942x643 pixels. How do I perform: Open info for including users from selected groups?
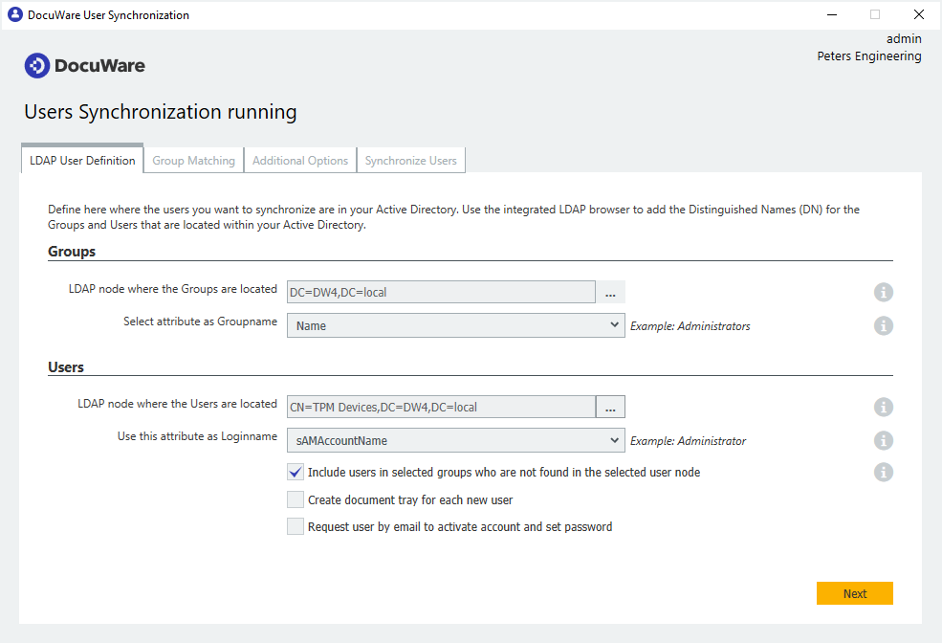tap(883, 472)
